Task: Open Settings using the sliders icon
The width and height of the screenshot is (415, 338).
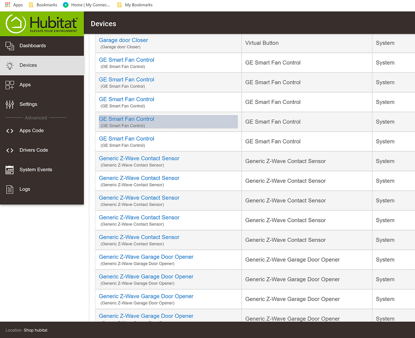Action: [9, 104]
